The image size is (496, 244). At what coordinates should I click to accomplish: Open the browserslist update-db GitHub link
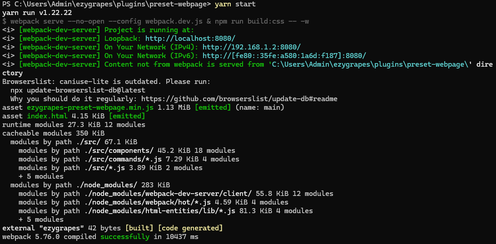239,99
